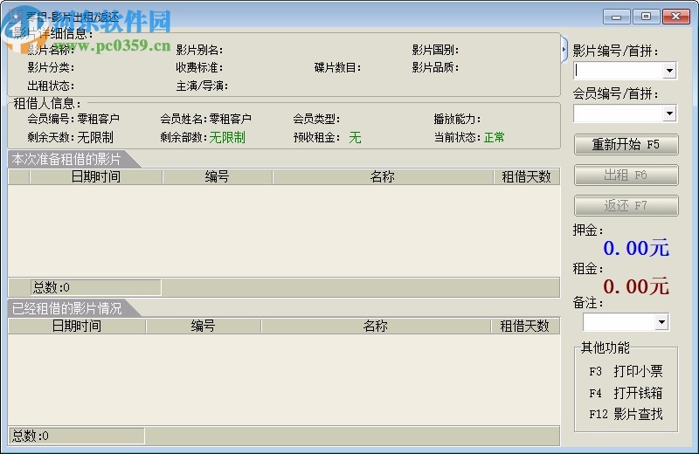699x454 pixels.
Task: Open the 影片编号/首拼 dropdown arrow
Action: click(x=669, y=71)
